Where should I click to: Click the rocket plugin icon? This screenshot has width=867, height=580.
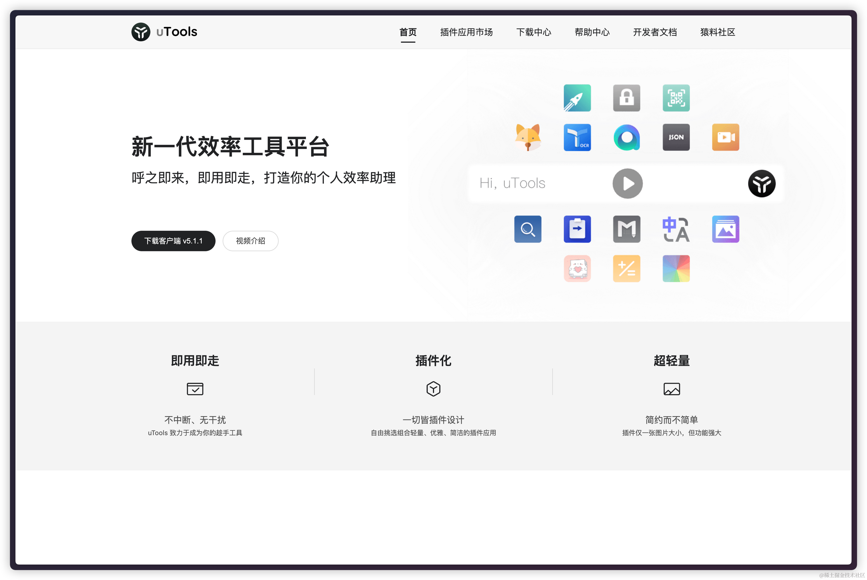577,98
